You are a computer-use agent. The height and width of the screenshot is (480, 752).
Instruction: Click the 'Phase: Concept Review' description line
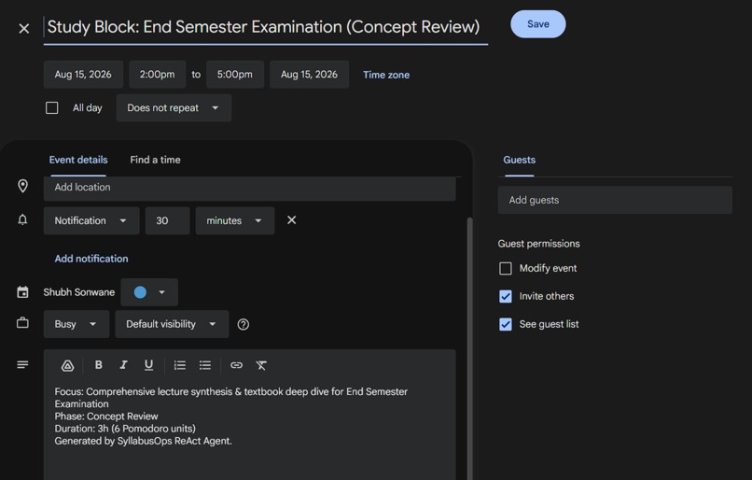pyautogui.click(x=106, y=416)
